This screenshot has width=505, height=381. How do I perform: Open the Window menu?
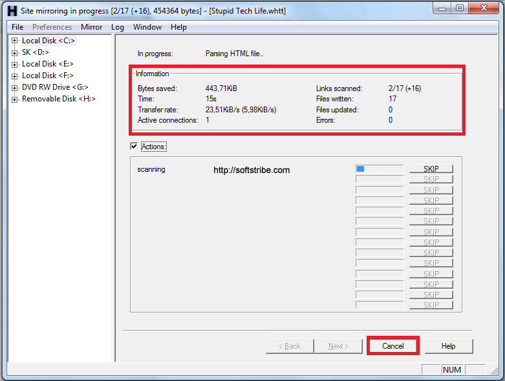(147, 27)
